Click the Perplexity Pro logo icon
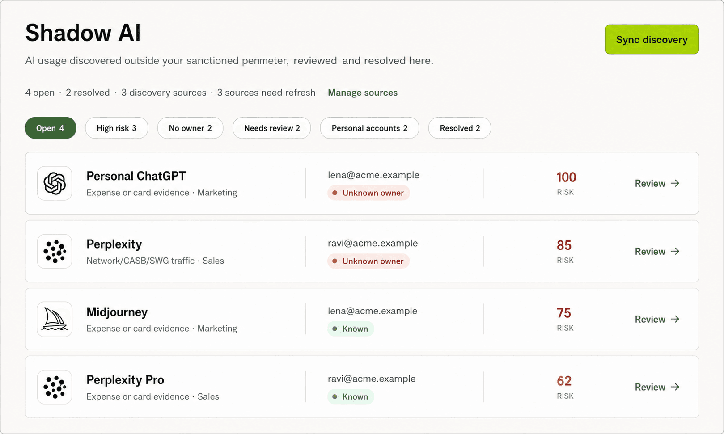The width and height of the screenshot is (724, 434). click(x=55, y=387)
